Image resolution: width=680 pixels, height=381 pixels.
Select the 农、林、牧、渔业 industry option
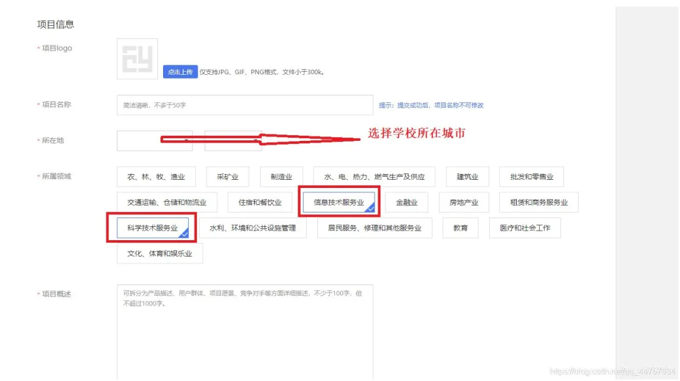point(156,177)
